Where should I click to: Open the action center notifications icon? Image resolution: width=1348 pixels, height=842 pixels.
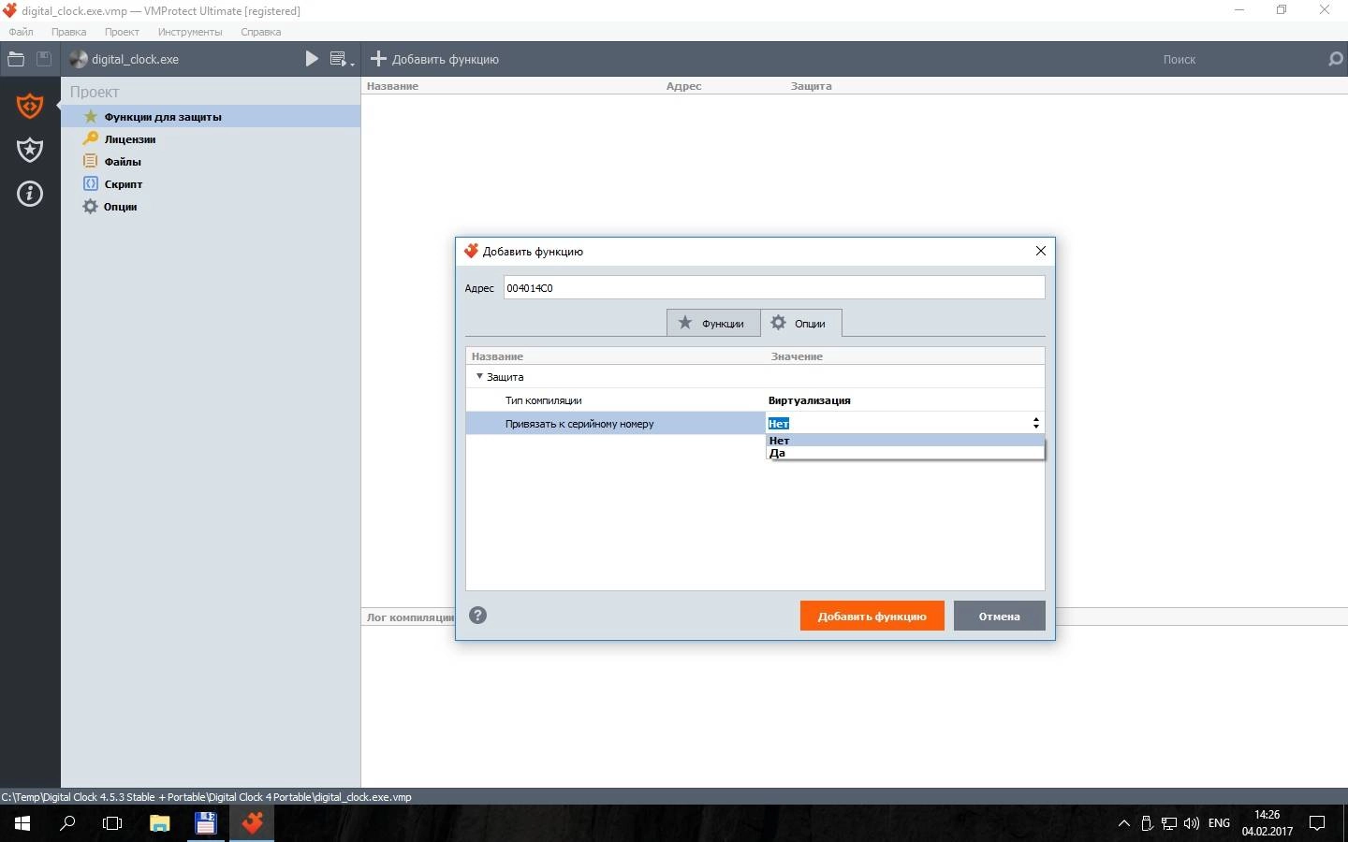1317,823
